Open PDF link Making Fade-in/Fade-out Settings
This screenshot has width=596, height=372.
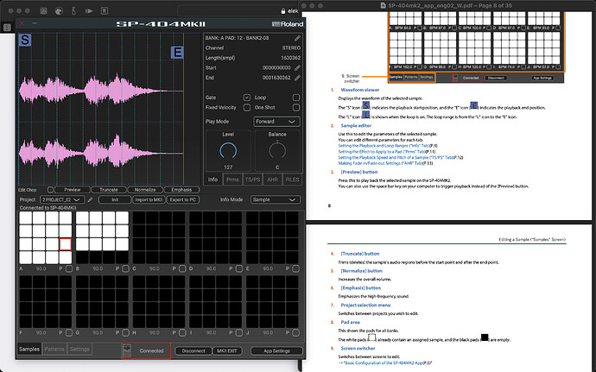tap(380, 163)
